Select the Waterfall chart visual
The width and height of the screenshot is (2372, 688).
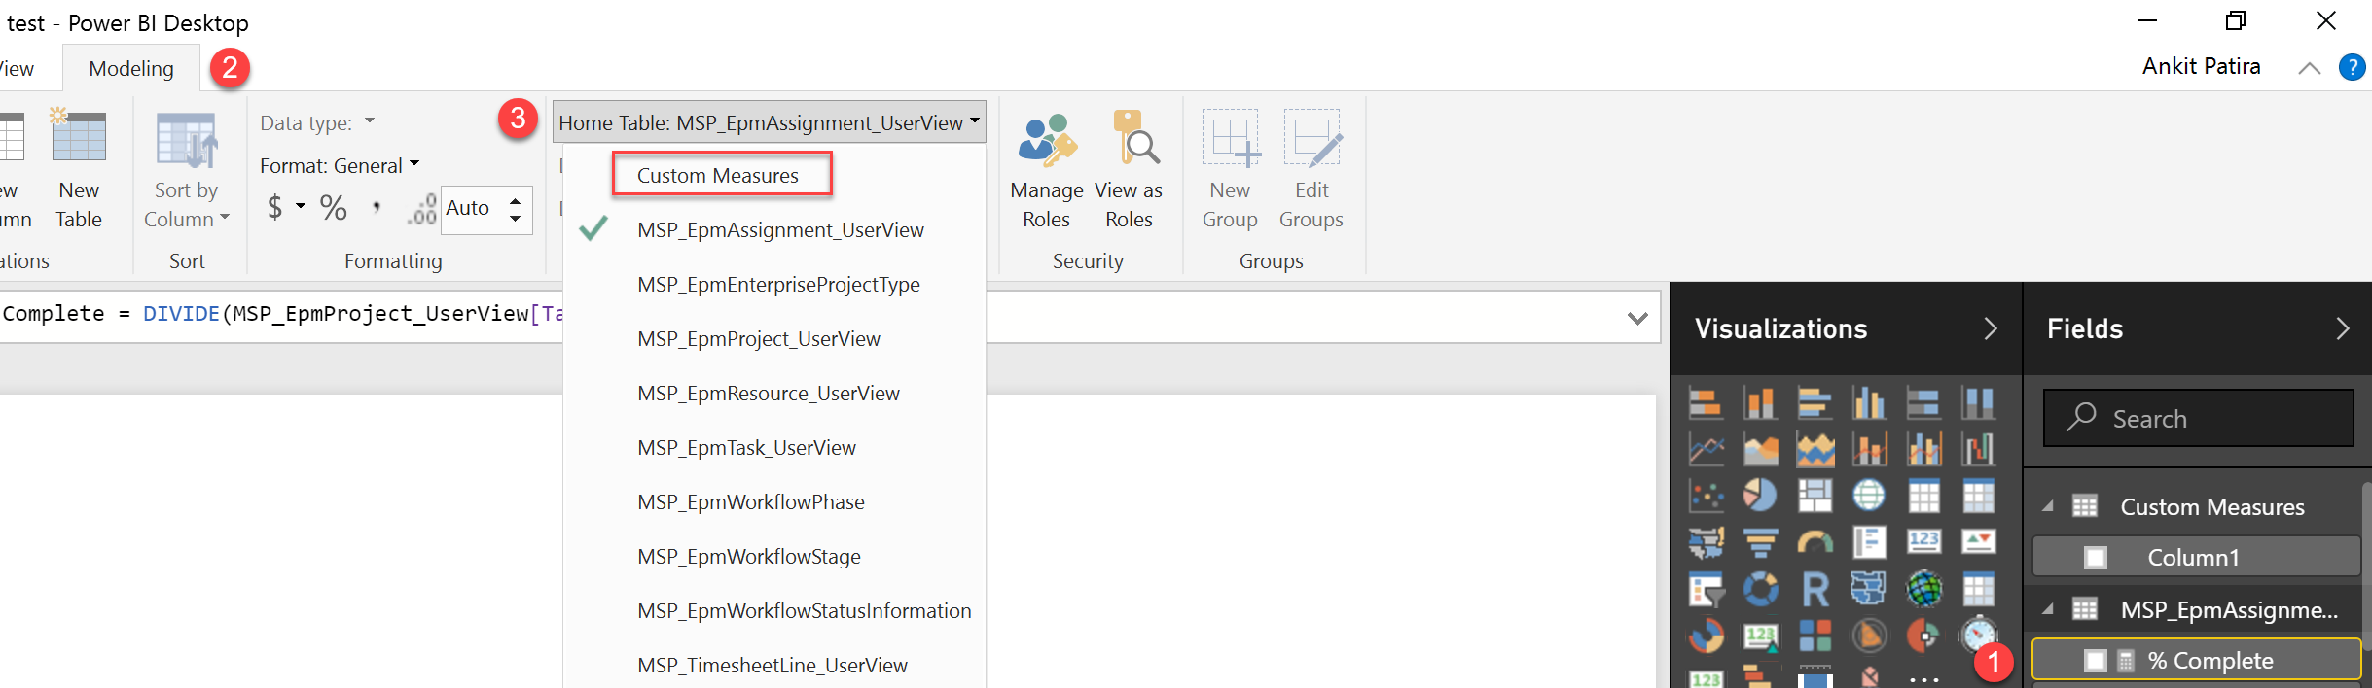click(1978, 449)
